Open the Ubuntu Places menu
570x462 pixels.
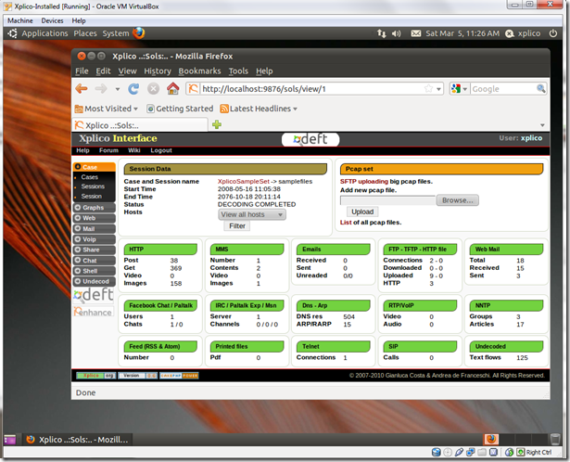pos(85,33)
